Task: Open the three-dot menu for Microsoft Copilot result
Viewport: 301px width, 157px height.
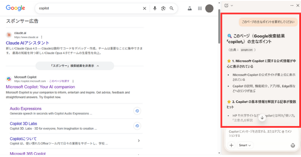Action: tap(73, 81)
